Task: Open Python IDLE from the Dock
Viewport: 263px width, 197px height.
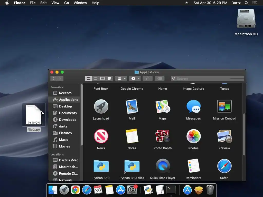Action: (x=148, y=190)
